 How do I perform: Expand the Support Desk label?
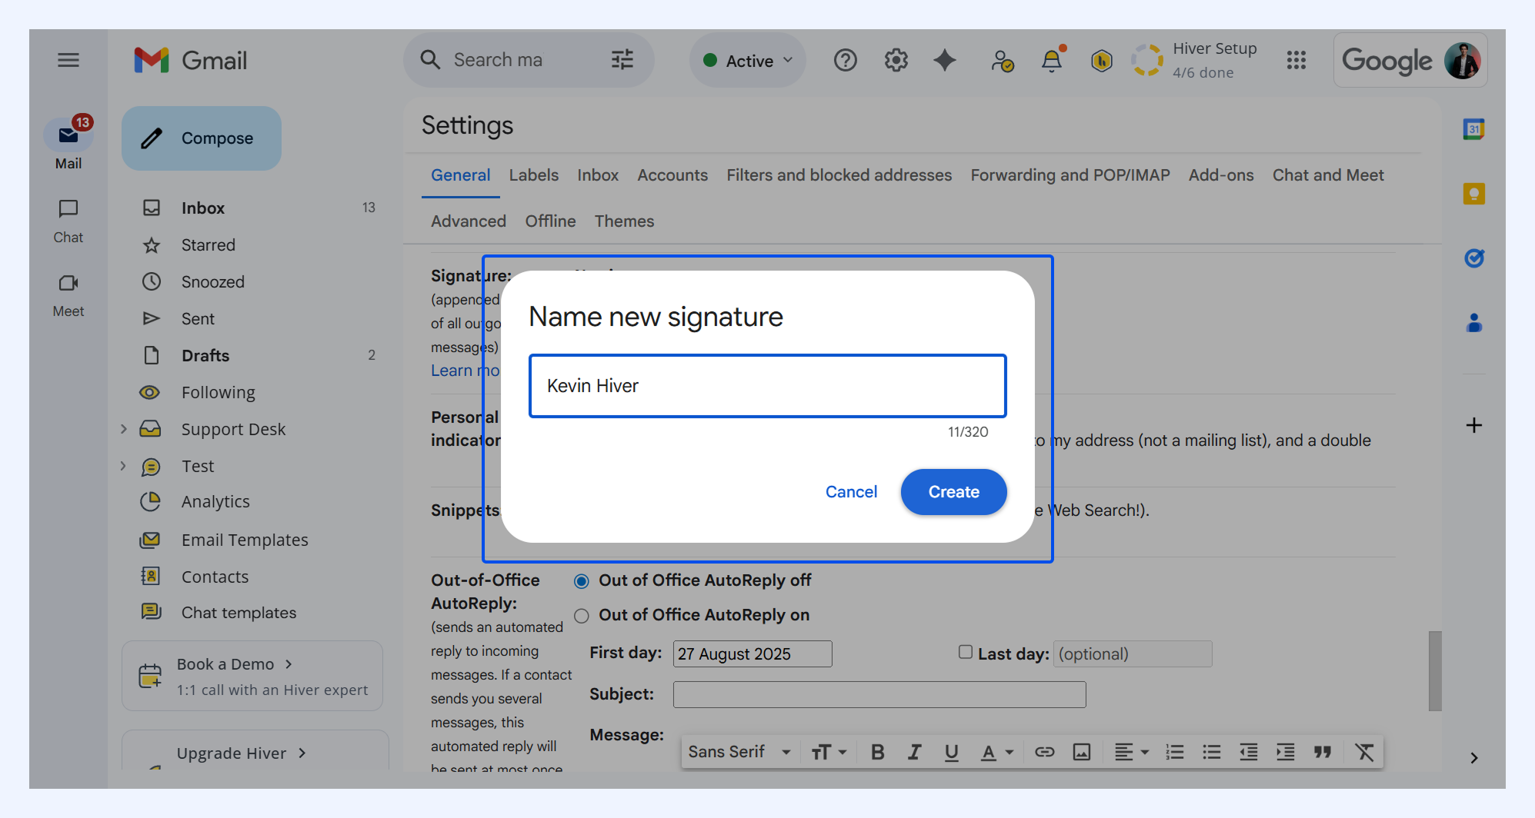coord(123,429)
